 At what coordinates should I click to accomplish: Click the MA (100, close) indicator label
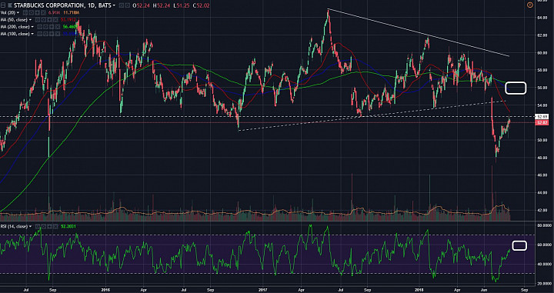coord(15,34)
